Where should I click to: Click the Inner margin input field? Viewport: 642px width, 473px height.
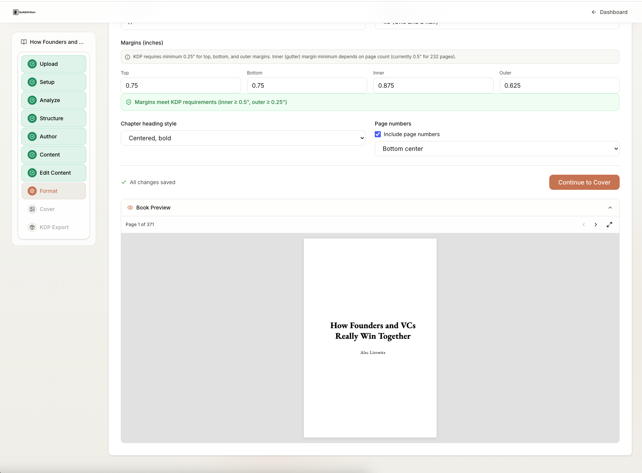click(x=433, y=85)
